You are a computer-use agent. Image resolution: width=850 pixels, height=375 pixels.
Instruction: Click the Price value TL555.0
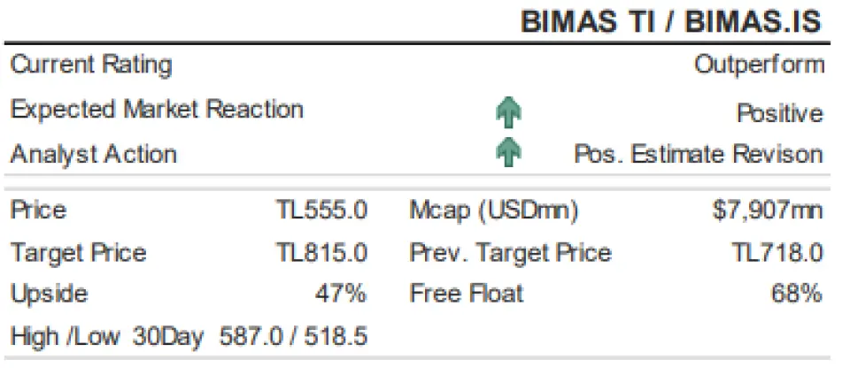click(321, 210)
